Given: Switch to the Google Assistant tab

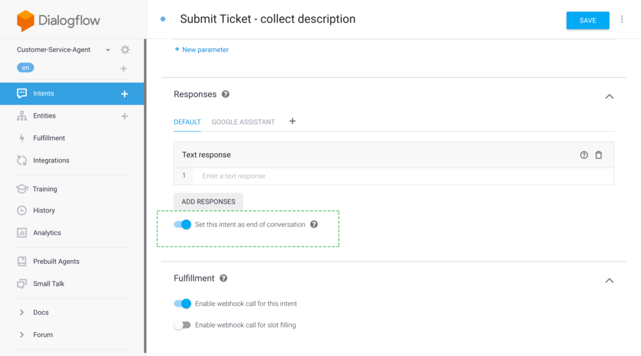Looking at the screenshot, I should 243,122.
